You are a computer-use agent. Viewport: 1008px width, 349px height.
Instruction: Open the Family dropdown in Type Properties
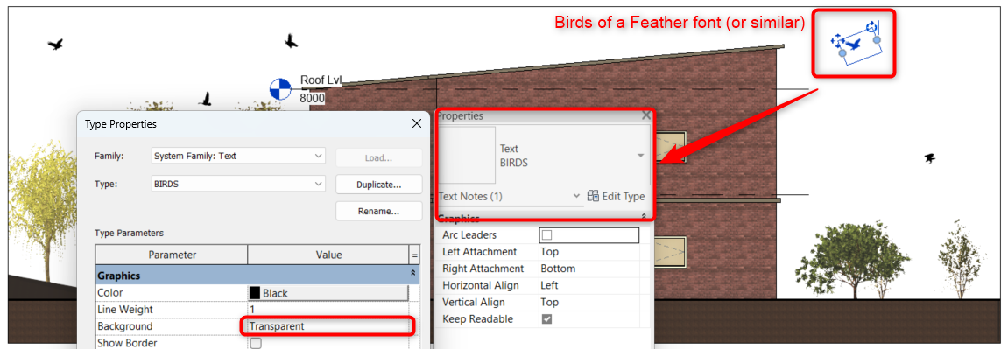click(238, 156)
